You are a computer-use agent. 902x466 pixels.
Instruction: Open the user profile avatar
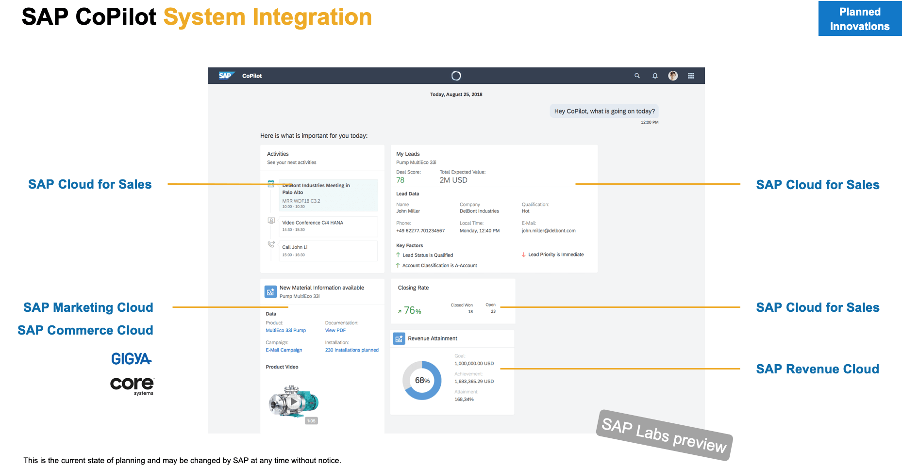click(673, 76)
